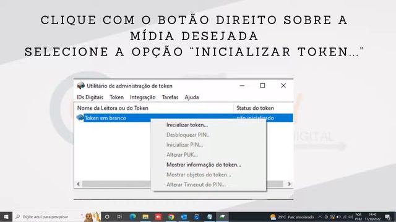The image size is (396, 222).
Task: Show hidden system tray icons chevron
Action: pyautogui.click(x=320, y=216)
